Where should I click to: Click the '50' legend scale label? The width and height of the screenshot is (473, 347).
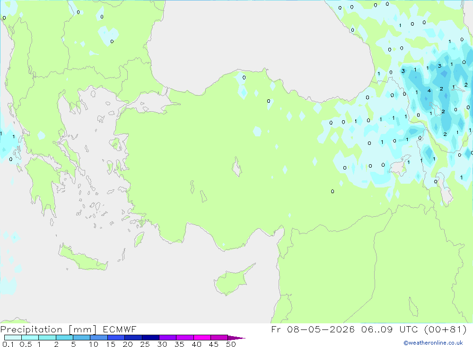click(x=231, y=344)
